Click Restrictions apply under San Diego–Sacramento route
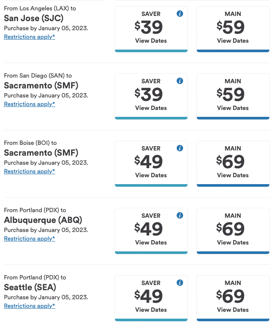 click(29, 104)
